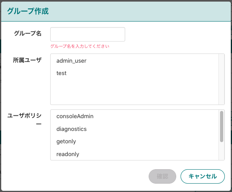The image size is (232, 192).
Task: Click the ユーザポリシー list scrollbar thumb
Action: point(222,127)
